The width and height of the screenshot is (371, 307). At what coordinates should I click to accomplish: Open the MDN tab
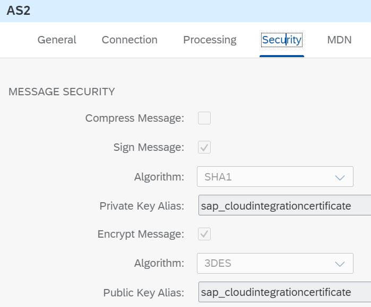tap(339, 40)
